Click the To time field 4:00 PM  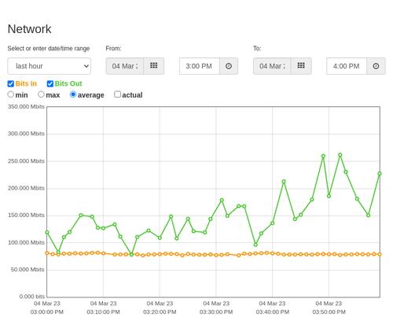tap(347, 66)
